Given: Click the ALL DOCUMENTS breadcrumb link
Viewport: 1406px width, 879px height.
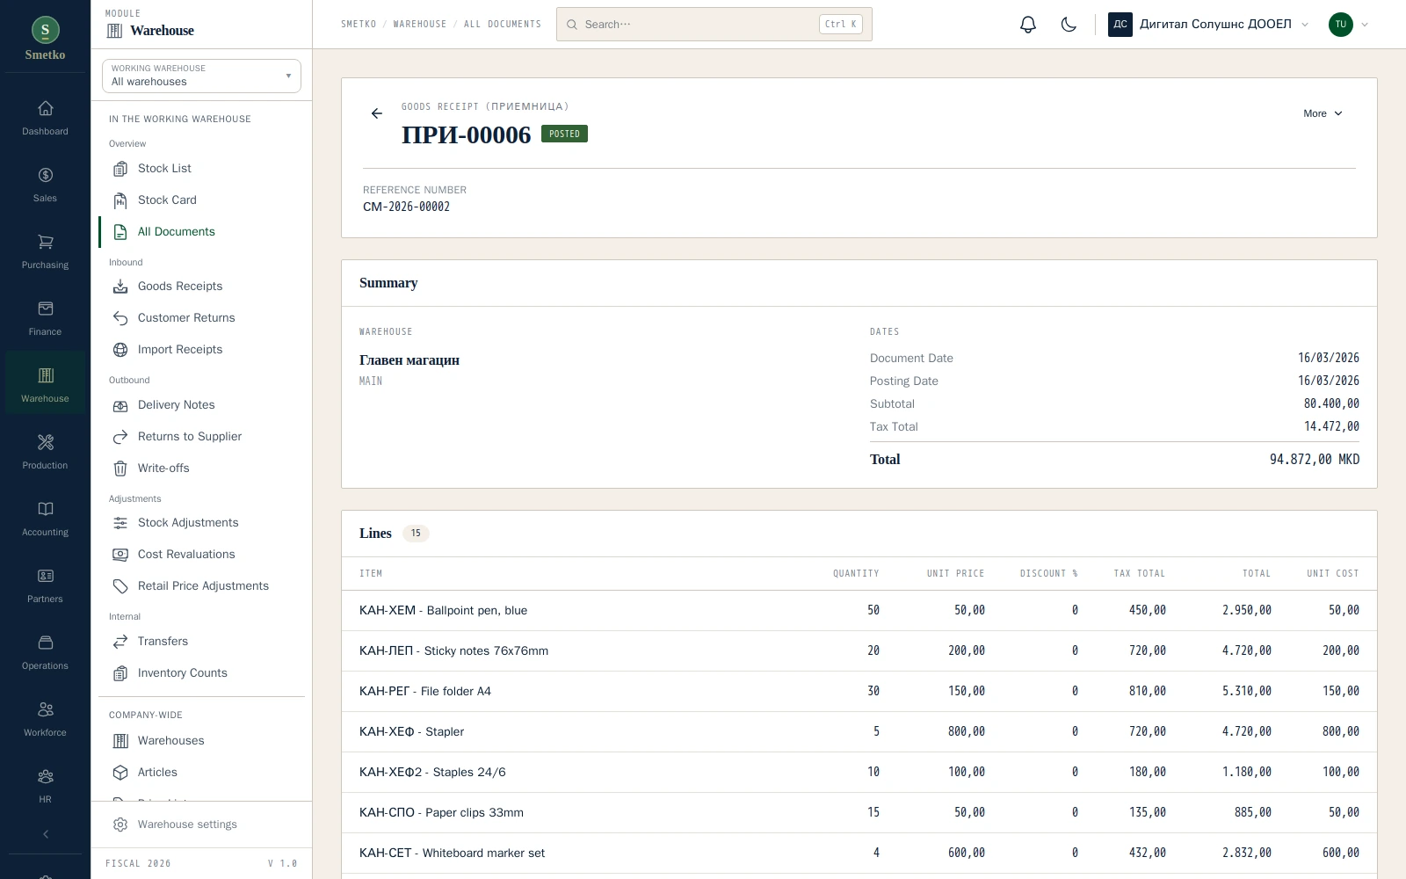Looking at the screenshot, I should (x=503, y=25).
